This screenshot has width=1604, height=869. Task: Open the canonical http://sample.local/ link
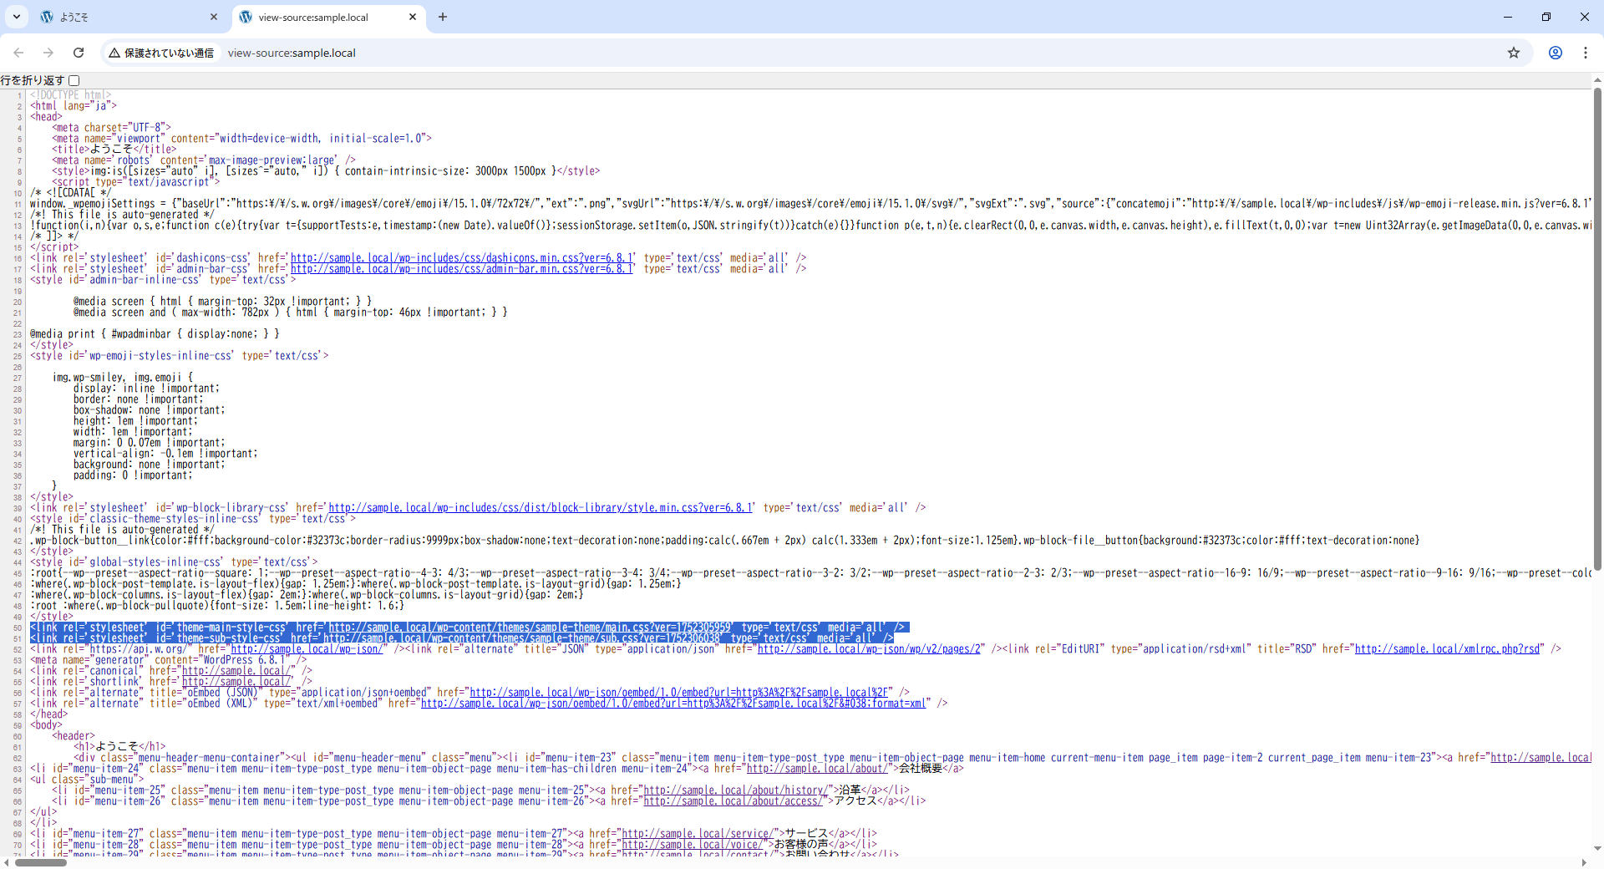236,671
